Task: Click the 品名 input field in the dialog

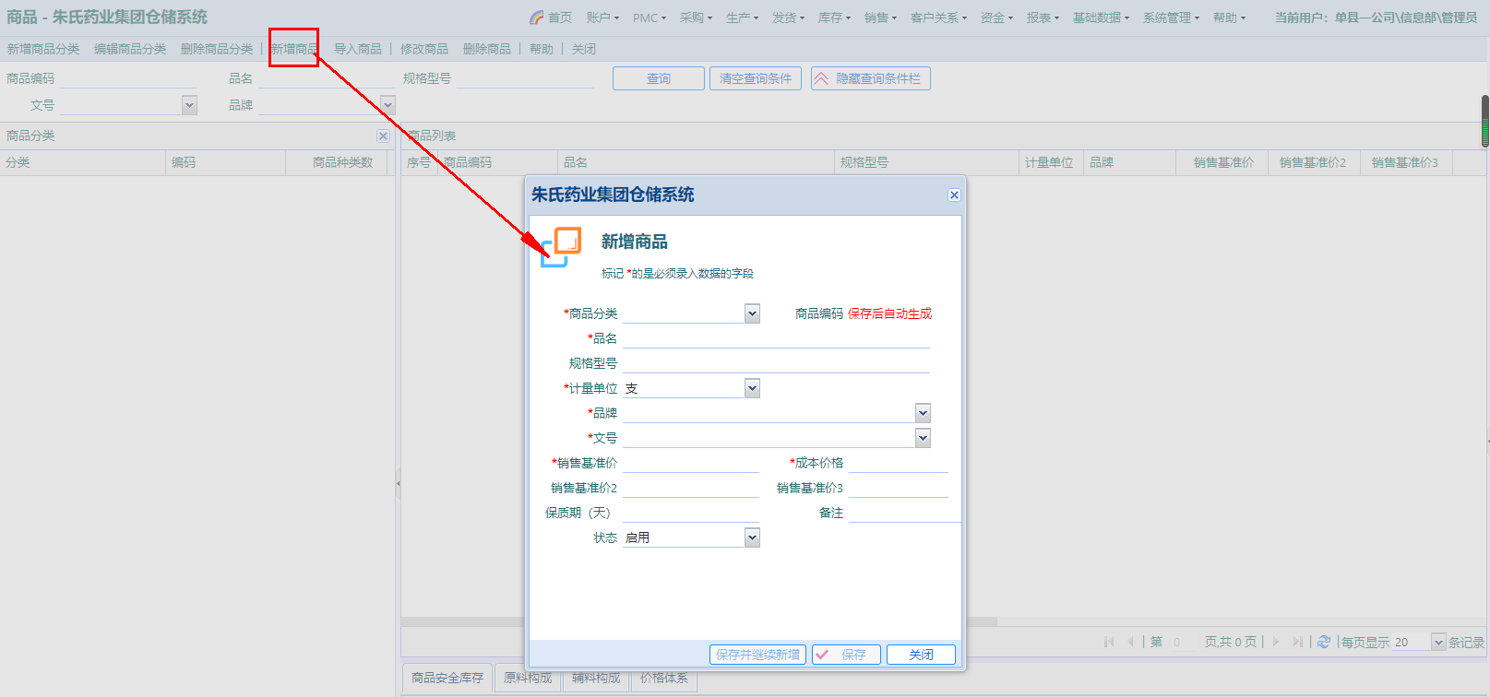Action: 775,338
